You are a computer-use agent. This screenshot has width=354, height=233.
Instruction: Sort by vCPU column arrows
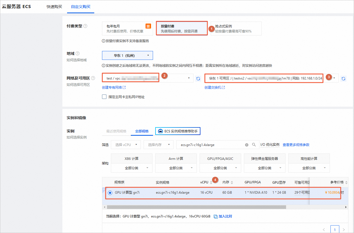211,182
